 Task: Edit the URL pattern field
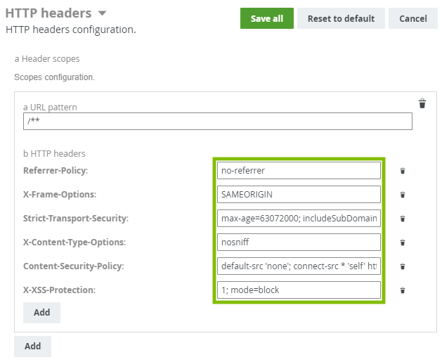[x=217, y=121]
